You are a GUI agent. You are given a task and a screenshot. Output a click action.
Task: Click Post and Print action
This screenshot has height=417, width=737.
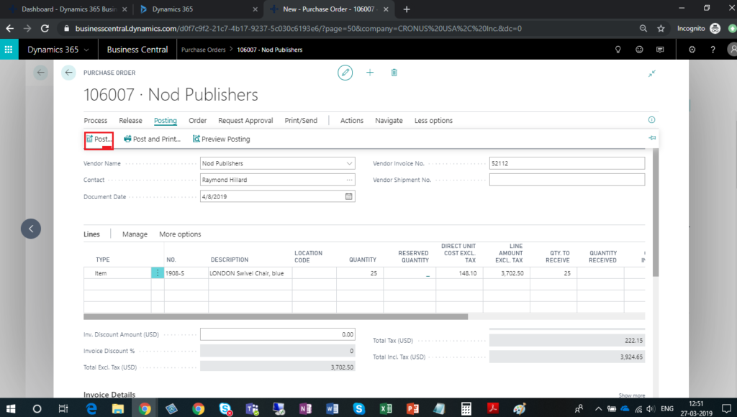[x=152, y=139]
